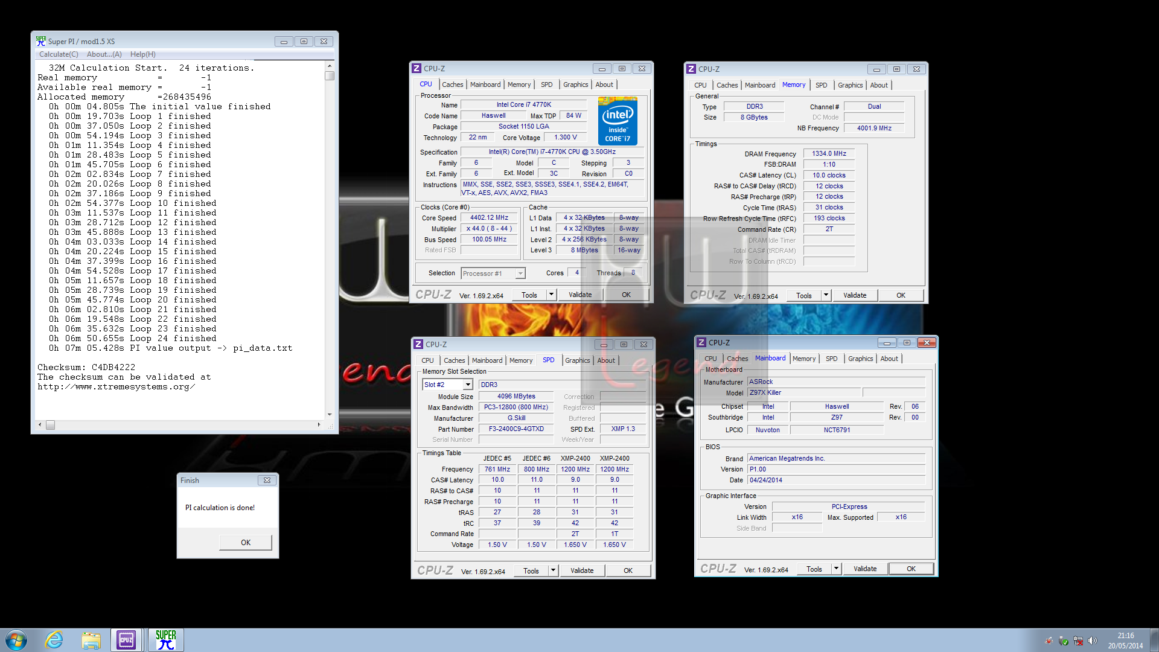
Task: Click the Super PI title bar icon
Action: (40, 41)
